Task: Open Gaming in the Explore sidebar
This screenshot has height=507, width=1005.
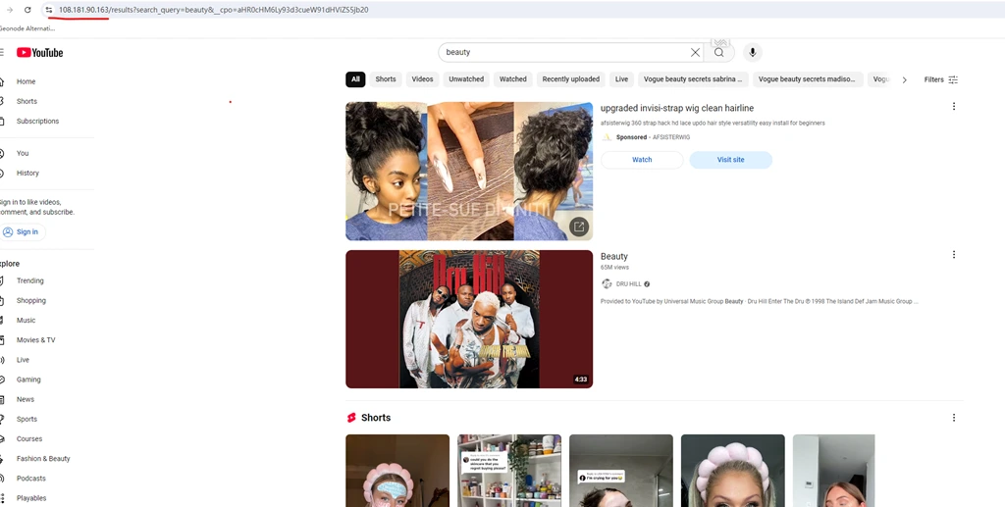Action: [28, 380]
